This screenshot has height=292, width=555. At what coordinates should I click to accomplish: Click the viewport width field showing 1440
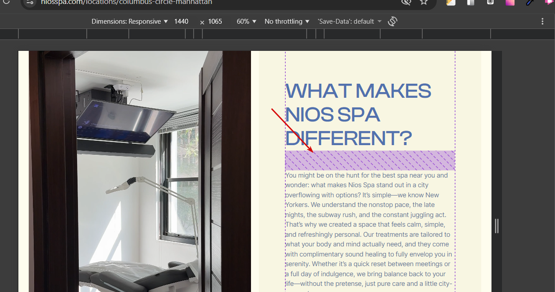click(x=181, y=21)
